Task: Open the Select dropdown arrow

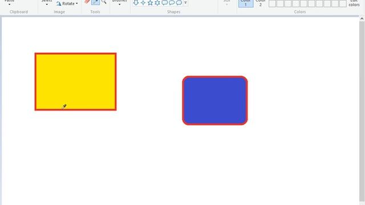Action: coord(47,5)
